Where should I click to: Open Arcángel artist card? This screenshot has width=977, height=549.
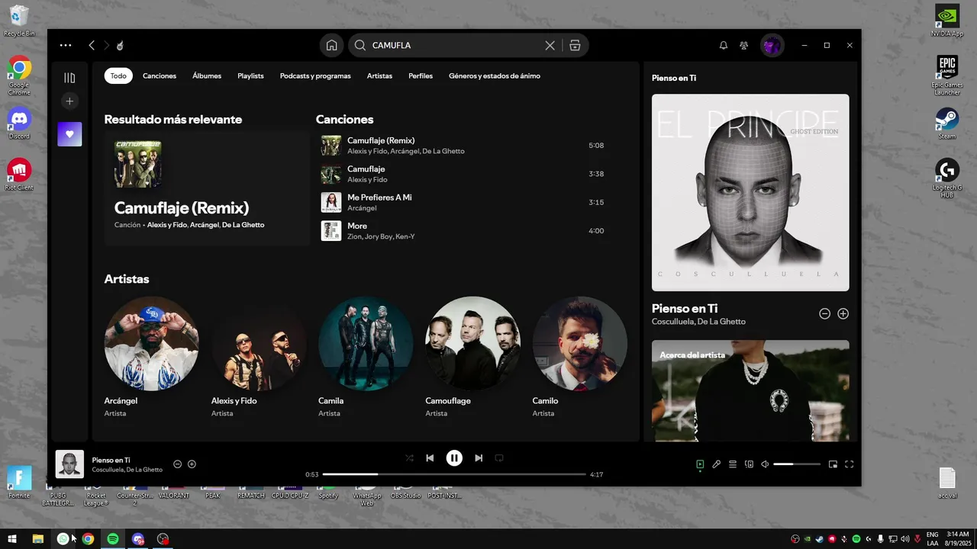[x=152, y=357]
